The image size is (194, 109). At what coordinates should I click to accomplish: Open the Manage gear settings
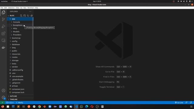(3, 97)
